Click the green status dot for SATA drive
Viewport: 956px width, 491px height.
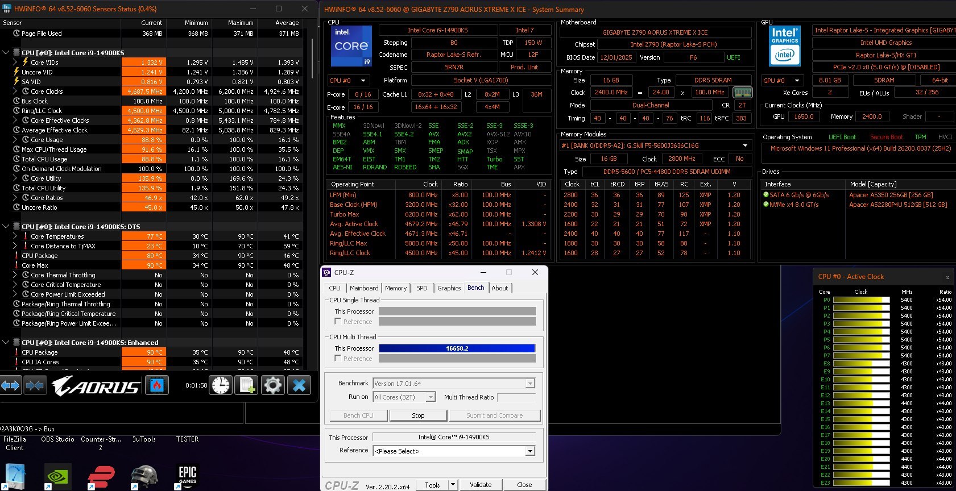pyautogui.click(x=765, y=194)
